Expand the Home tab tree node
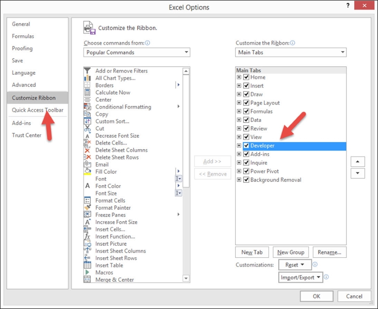The height and width of the screenshot is (309, 378). 239,77
